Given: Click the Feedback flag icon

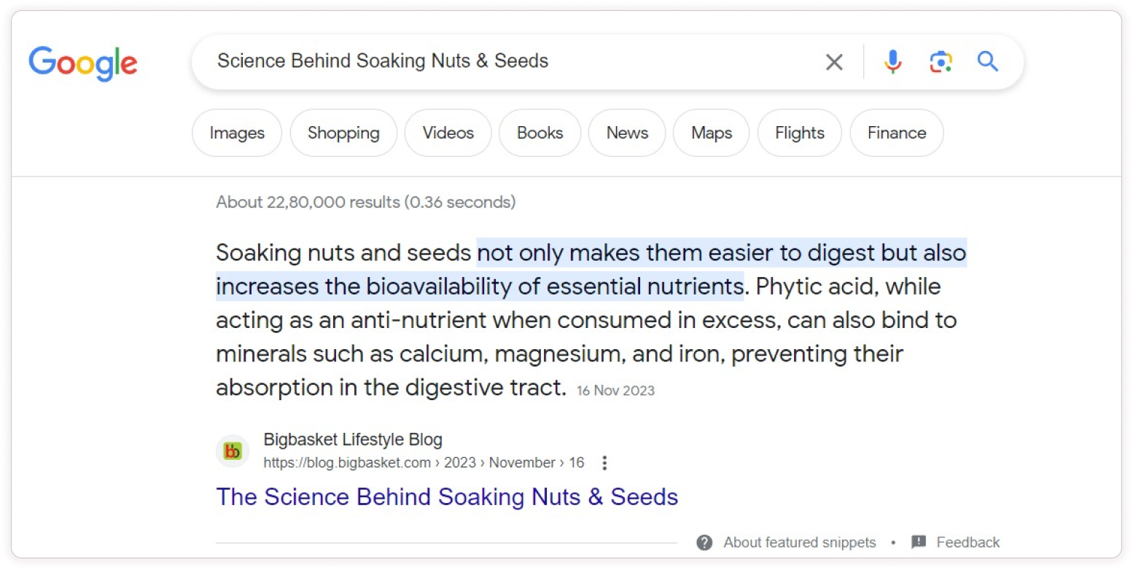Looking at the screenshot, I should point(919,542).
